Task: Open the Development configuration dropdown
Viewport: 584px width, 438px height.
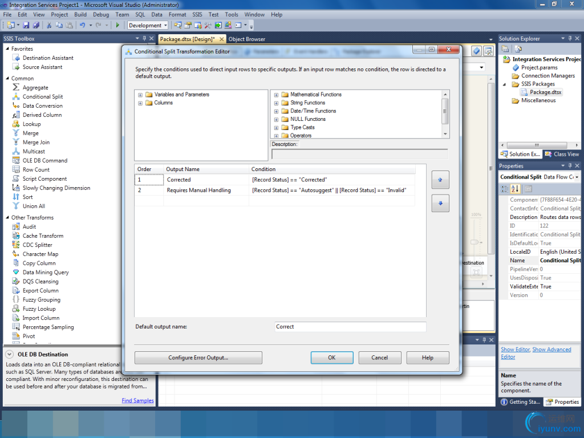Action: (x=166, y=25)
